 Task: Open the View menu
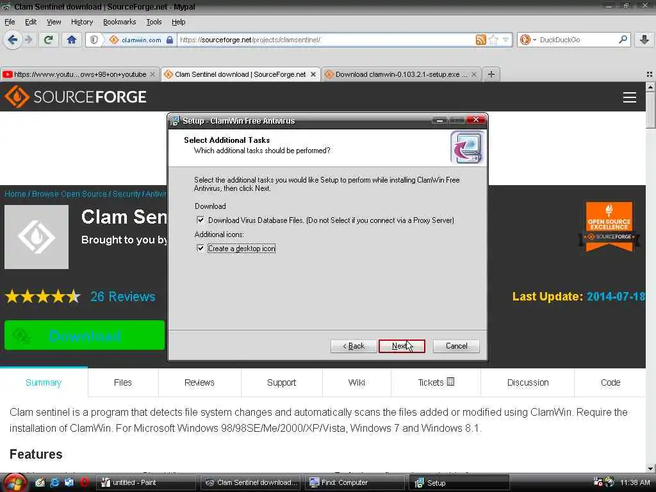tap(54, 22)
